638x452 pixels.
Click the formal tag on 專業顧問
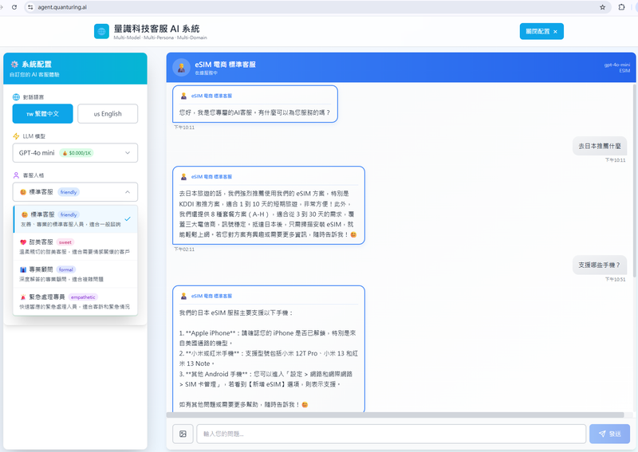[x=66, y=269]
